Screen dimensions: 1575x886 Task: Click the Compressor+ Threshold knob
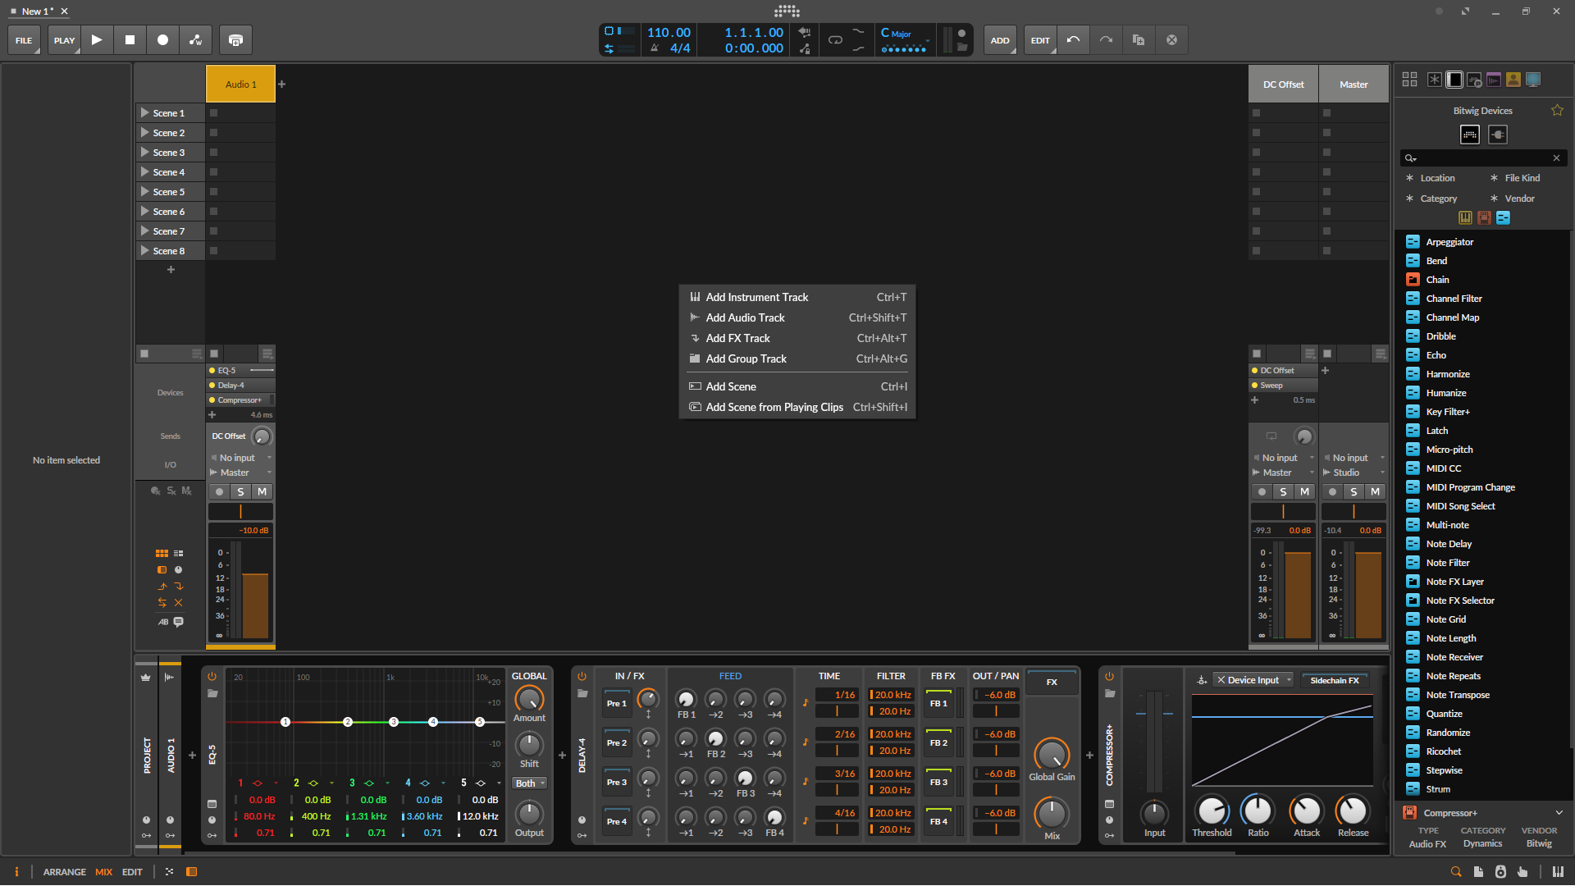click(x=1212, y=811)
